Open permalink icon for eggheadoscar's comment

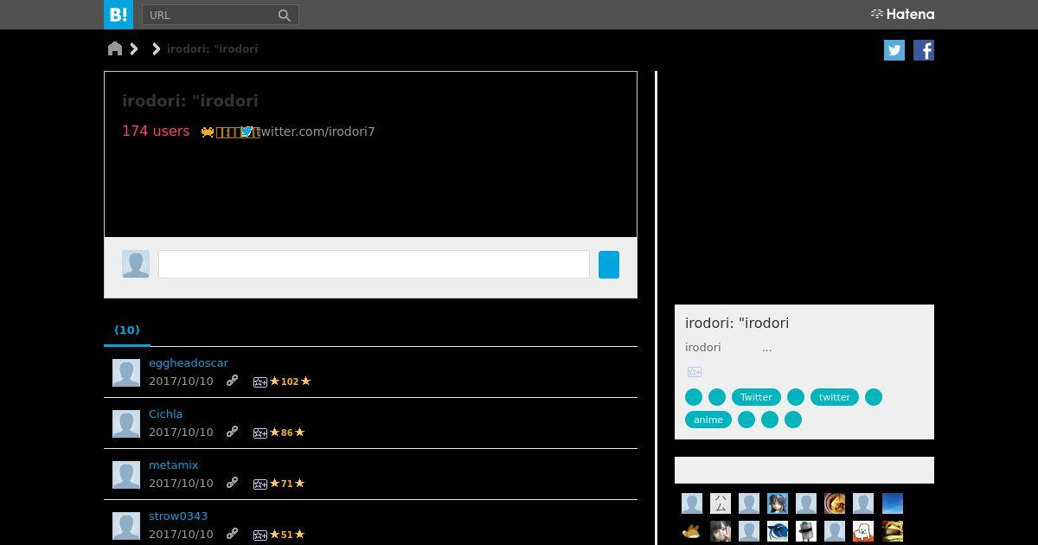(x=232, y=381)
